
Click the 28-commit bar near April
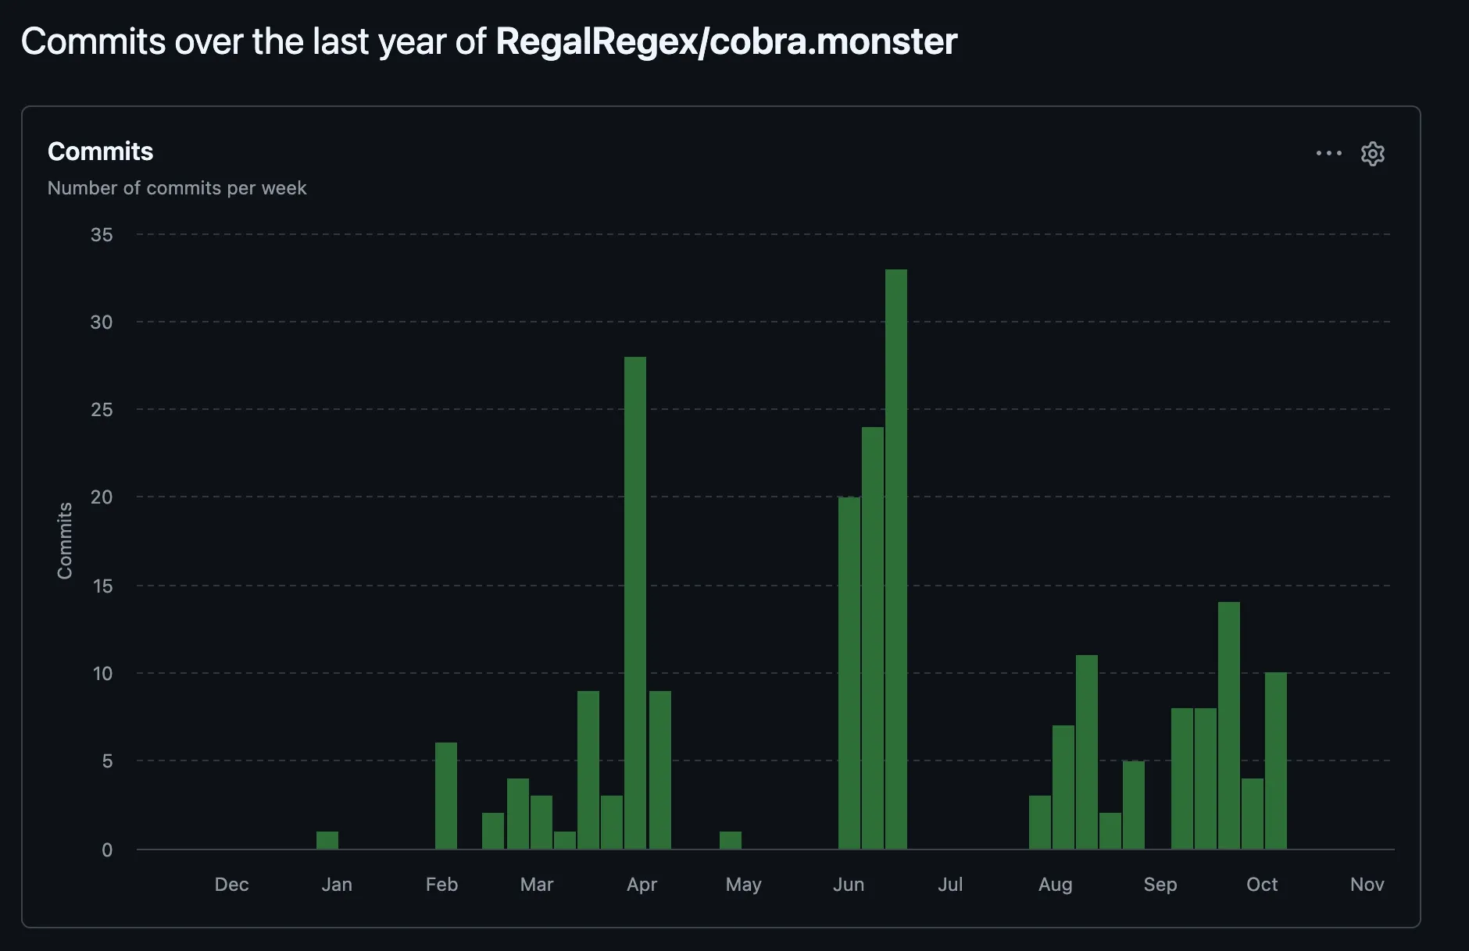[x=635, y=602]
